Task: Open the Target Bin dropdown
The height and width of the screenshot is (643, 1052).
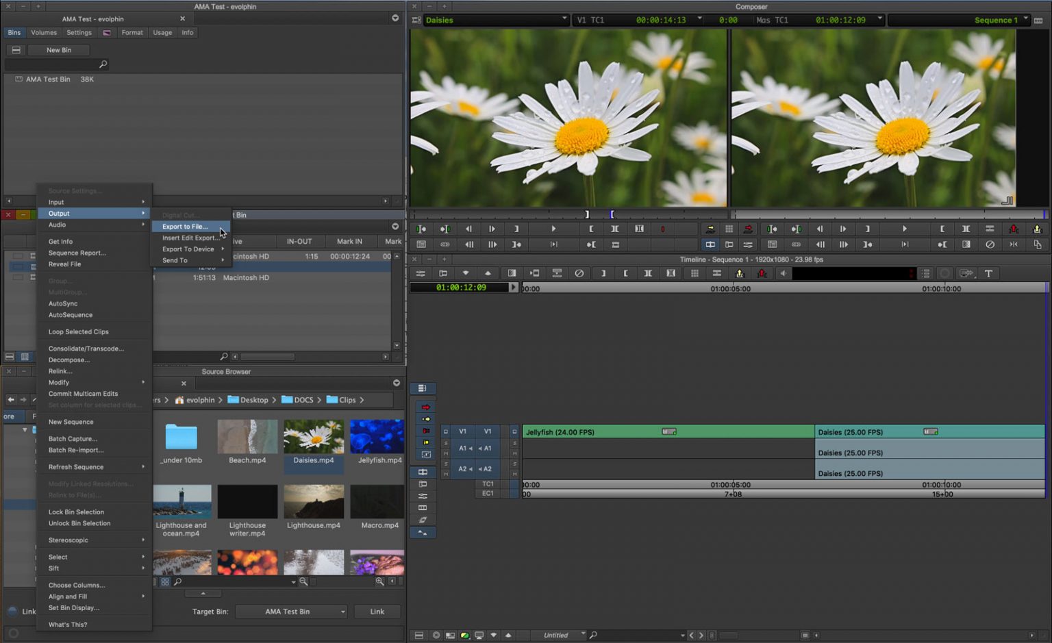Action: pyautogui.click(x=291, y=612)
